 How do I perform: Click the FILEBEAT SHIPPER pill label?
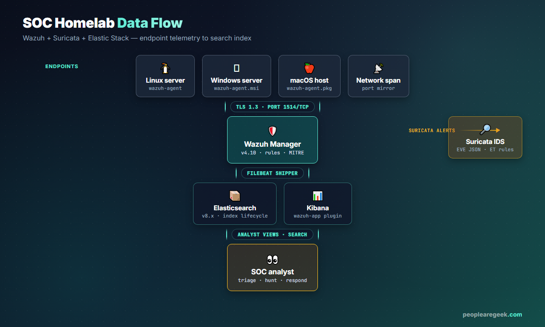click(x=272, y=173)
